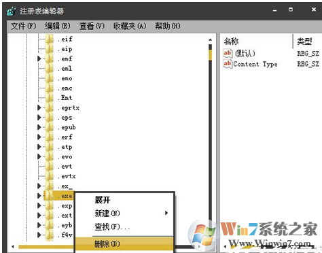Expand the .f4v registry key
The image size is (322, 253).
click(39, 235)
